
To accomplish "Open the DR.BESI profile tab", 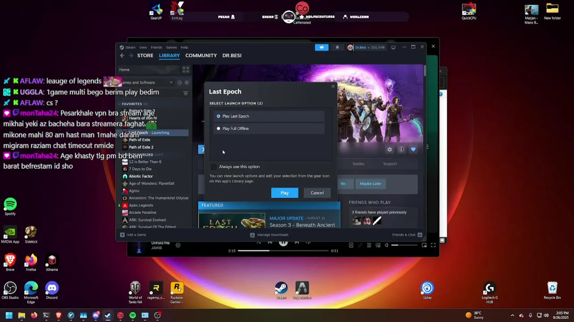I will 232,55.
